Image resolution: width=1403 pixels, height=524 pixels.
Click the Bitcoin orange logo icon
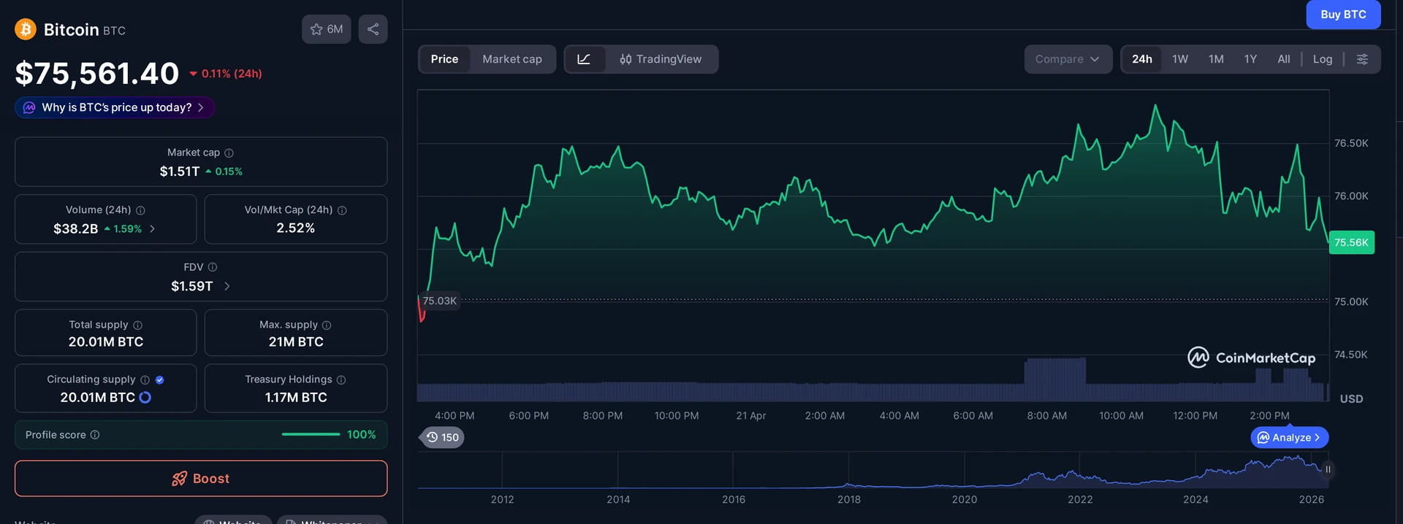pyautogui.click(x=26, y=29)
